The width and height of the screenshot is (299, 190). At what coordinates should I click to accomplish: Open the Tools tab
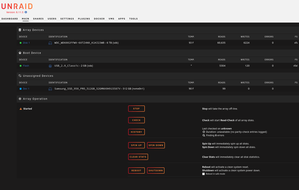pos(133,19)
